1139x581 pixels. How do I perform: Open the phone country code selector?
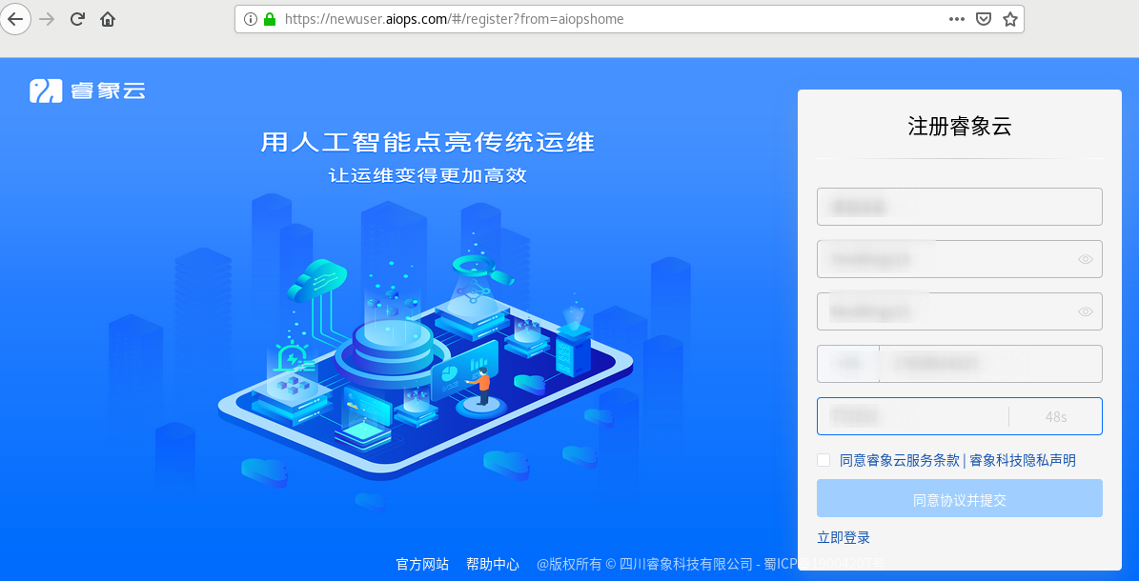tap(847, 364)
